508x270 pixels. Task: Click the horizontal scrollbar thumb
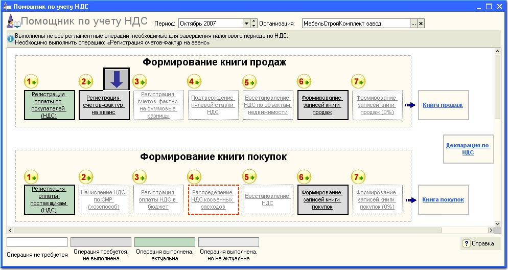tap(227, 230)
